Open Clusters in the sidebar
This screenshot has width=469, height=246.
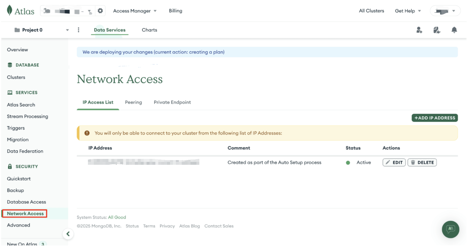tap(16, 77)
